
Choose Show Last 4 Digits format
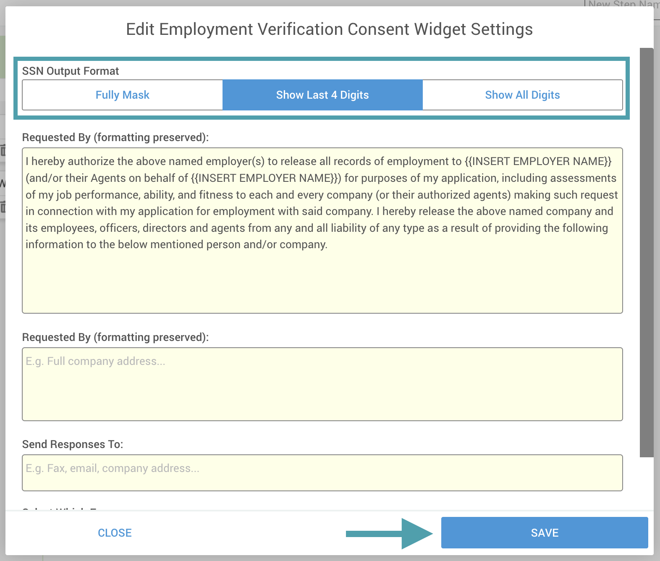(322, 95)
